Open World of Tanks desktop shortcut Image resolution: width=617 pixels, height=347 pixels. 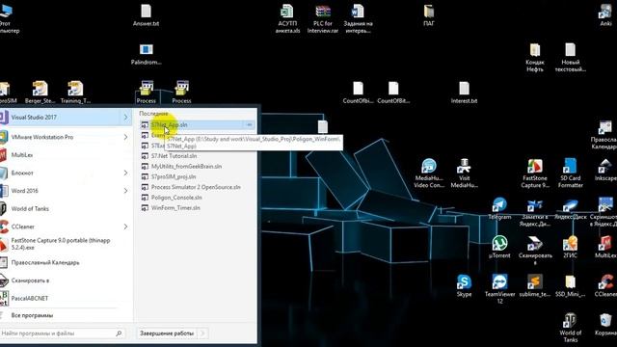click(x=570, y=328)
